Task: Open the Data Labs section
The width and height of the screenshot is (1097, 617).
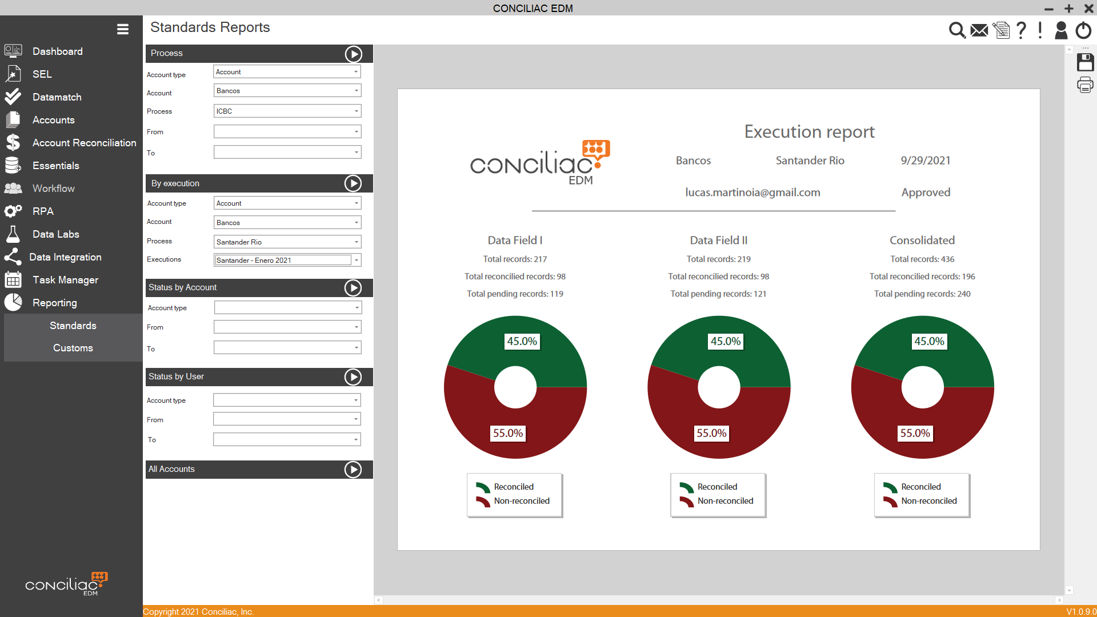Action: click(x=55, y=234)
